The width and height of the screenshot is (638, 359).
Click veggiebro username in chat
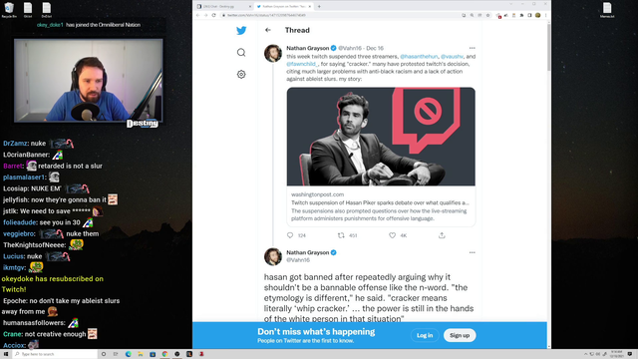coord(18,233)
